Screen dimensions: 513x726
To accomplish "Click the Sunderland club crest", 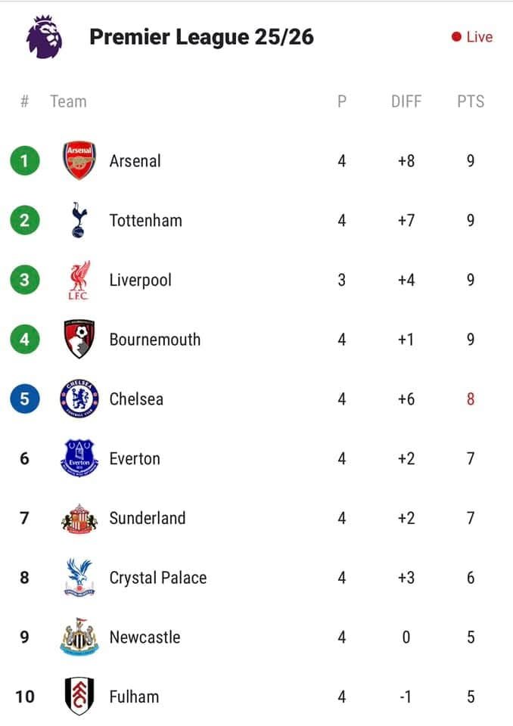I will pyautogui.click(x=79, y=518).
